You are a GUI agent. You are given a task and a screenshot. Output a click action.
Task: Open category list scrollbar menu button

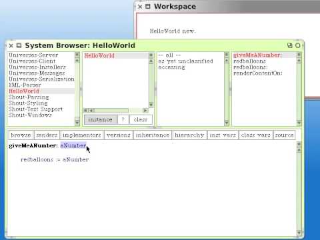click(77, 55)
